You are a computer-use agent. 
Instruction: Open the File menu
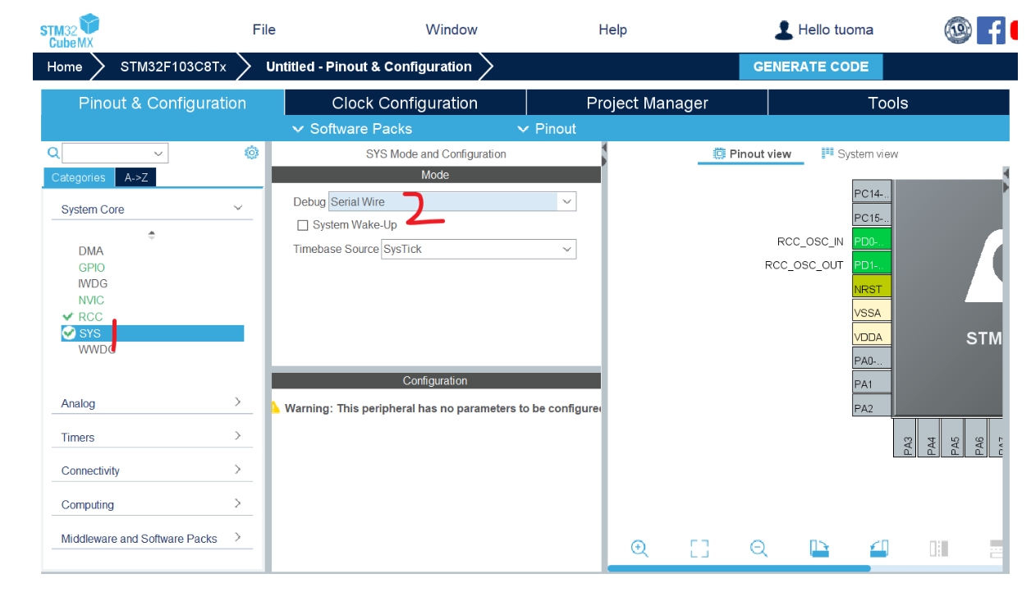click(264, 30)
